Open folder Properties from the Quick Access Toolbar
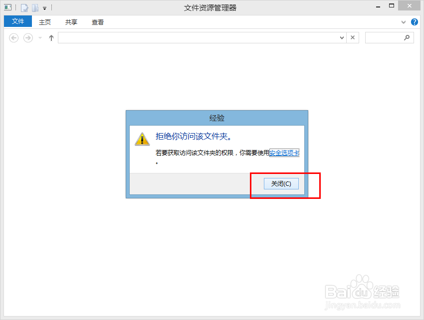424x320 pixels. tap(24, 7)
